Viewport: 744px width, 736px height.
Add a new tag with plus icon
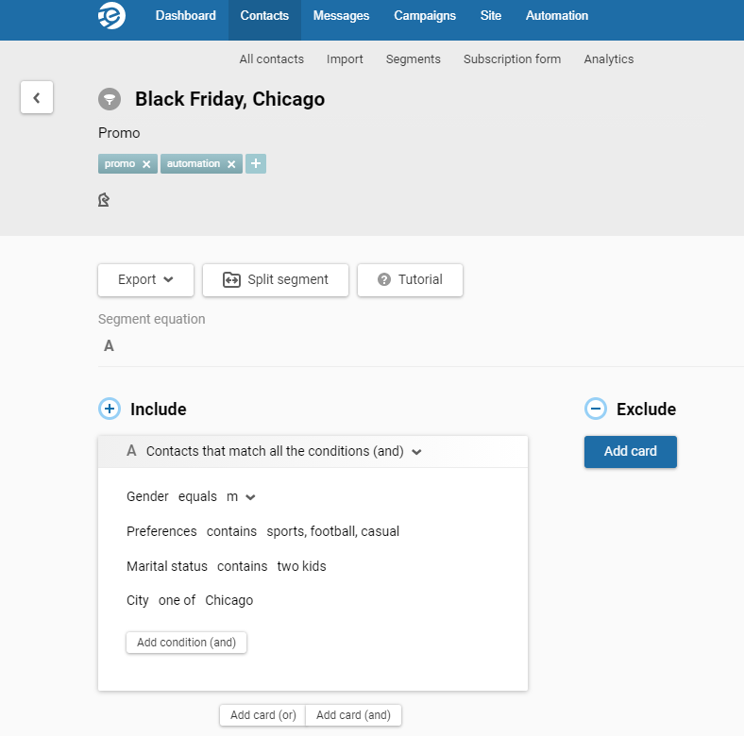pyautogui.click(x=256, y=163)
